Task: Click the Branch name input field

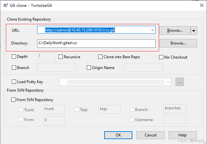Action: (x=56, y=67)
